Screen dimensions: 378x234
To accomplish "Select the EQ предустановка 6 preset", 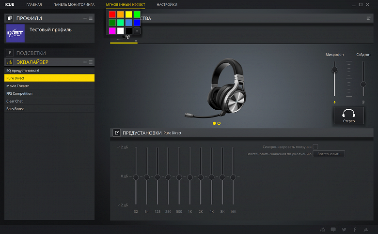I will [x=49, y=71].
